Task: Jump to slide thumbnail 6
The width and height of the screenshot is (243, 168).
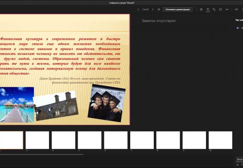Action: 116,140
